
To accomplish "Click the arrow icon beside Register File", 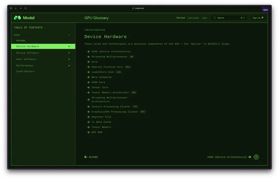I will tap(88, 117).
